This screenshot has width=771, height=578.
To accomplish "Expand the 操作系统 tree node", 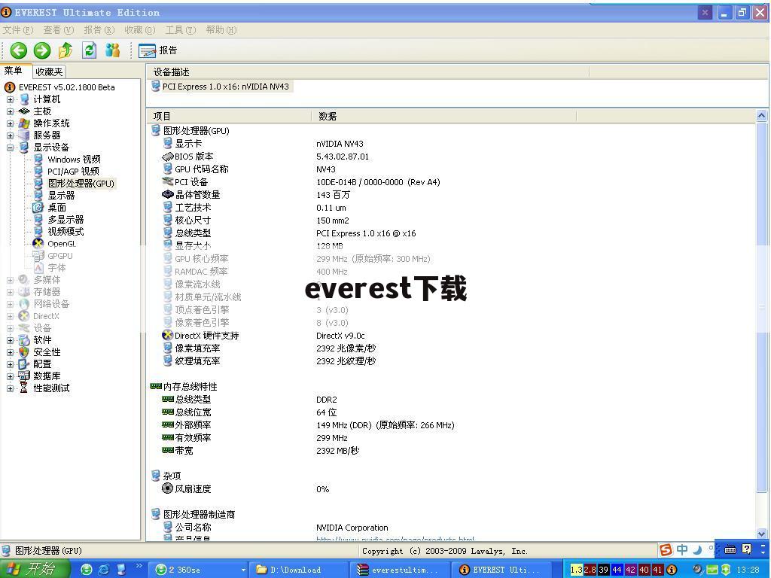I will 10,123.
